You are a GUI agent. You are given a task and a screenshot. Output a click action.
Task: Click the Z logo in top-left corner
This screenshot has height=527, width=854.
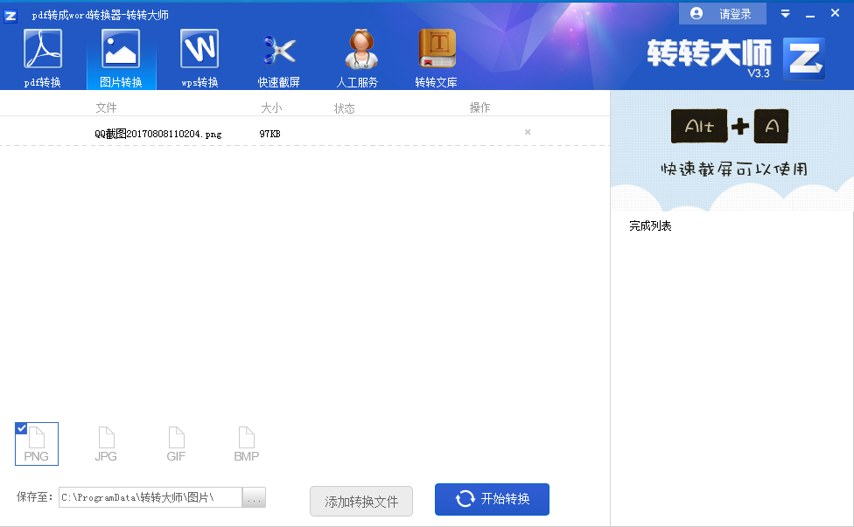click(x=10, y=13)
